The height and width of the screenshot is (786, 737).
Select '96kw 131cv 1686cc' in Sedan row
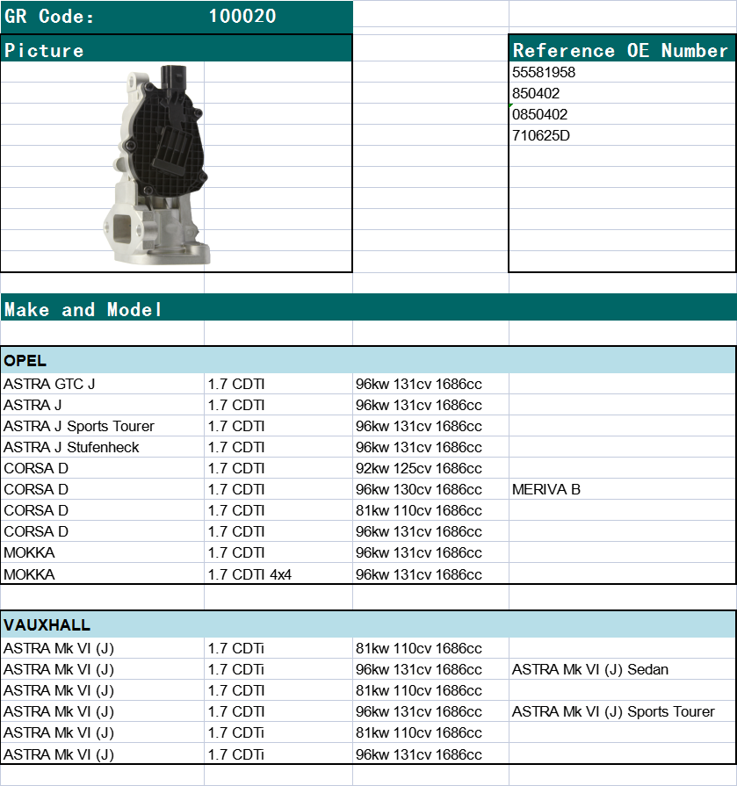tap(430, 669)
